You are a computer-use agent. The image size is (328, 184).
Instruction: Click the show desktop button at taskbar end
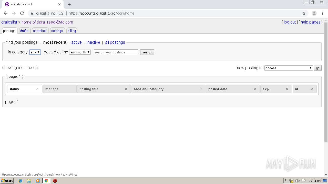point(325,181)
